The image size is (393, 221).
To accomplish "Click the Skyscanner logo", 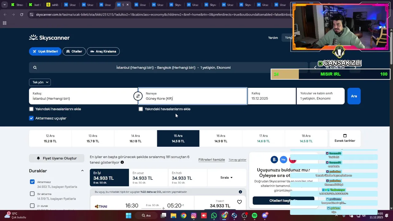I will tap(49, 38).
